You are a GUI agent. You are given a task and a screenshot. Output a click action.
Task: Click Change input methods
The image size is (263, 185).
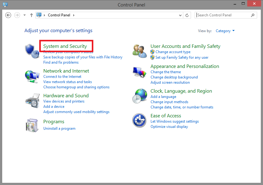(x=169, y=102)
